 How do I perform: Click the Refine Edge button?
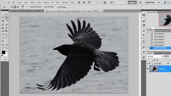coord(63,7)
